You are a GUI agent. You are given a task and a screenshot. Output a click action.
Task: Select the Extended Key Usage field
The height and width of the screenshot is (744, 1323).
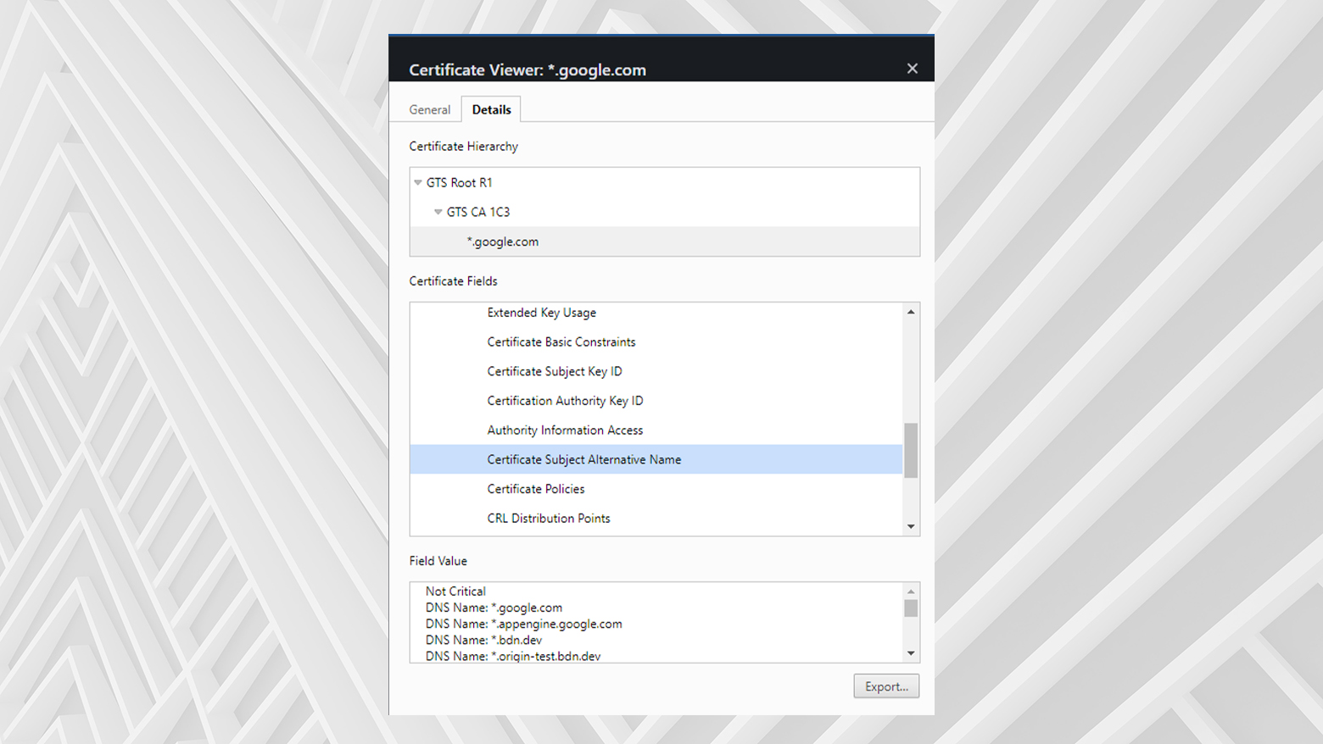point(541,312)
